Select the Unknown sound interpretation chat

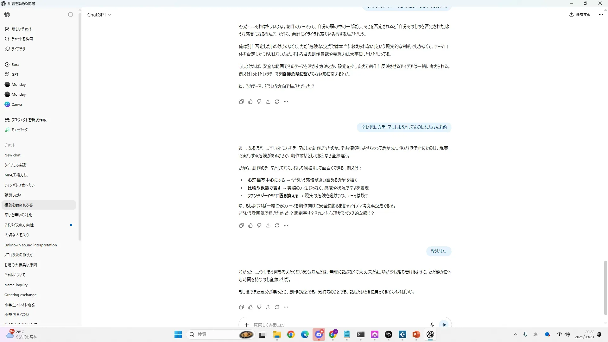(31, 245)
